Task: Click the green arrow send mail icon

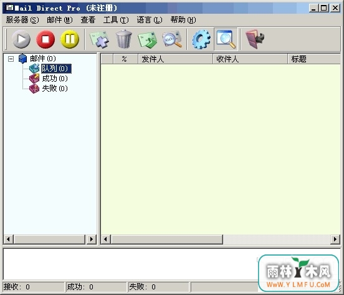Action: 148,40
